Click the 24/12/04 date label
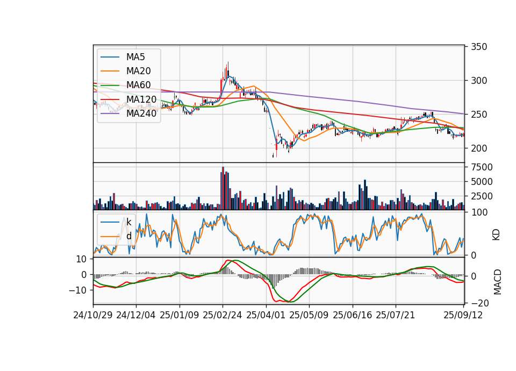 click(136, 315)
